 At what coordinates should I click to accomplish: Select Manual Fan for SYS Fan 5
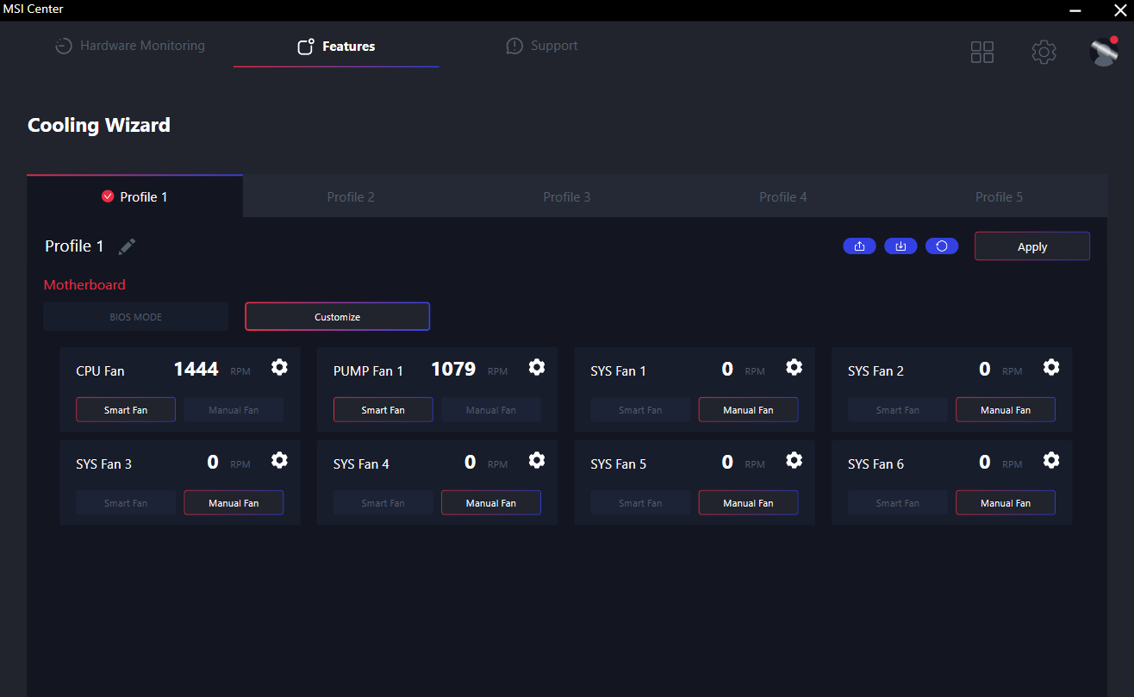click(x=748, y=503)
